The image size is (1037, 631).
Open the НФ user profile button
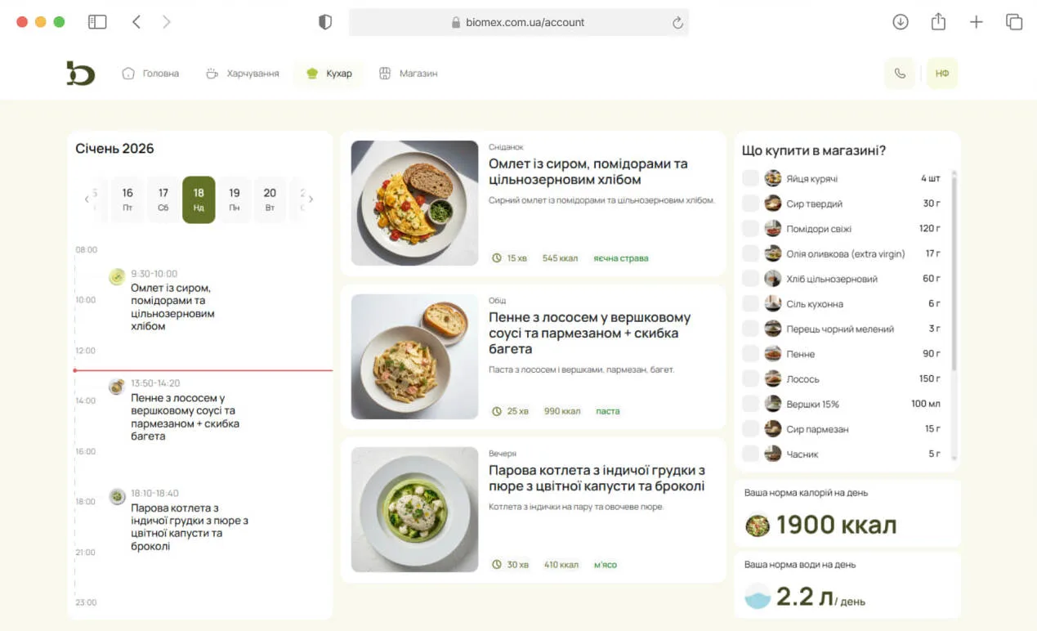pos(942,74)
